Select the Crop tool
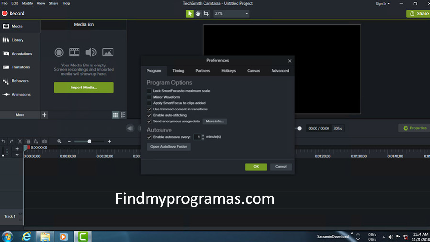Image resolution: width=430 pixels, height=242 pixels. (x=206, y=13)
